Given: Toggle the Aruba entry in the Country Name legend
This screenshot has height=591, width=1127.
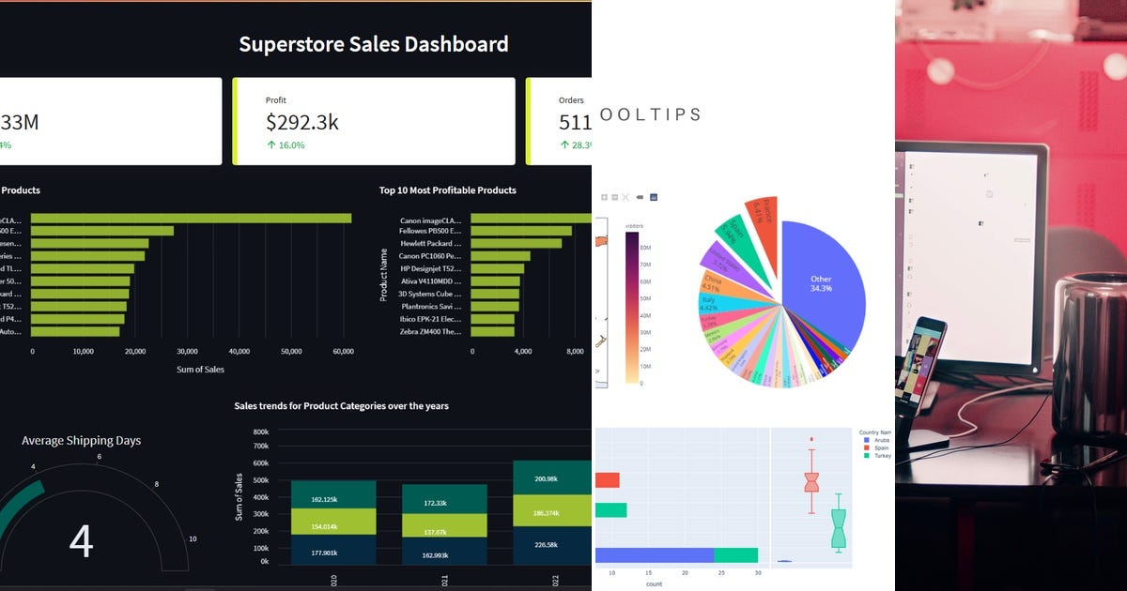Looking at the screenshot, I should (867, 439).
